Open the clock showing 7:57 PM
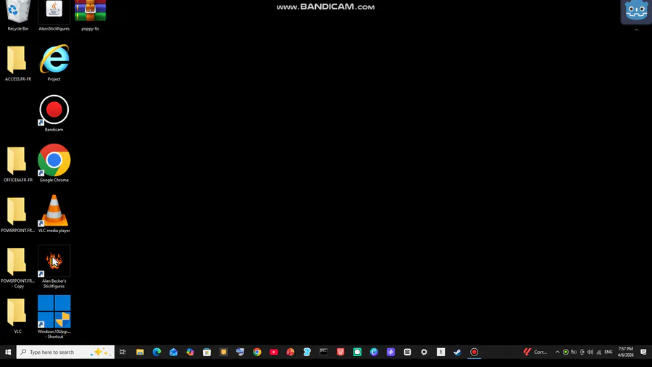652x367 pixels. click(625, 352)
